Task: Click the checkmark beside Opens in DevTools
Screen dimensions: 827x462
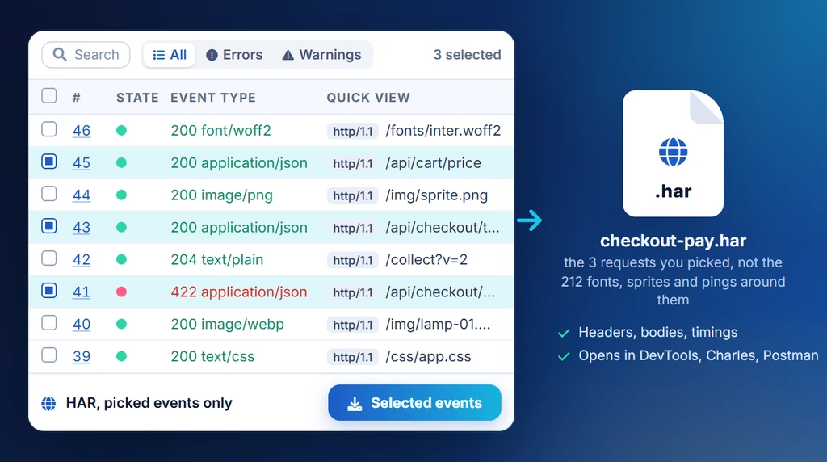Action: pyautogui.click(x=564, y=356)
